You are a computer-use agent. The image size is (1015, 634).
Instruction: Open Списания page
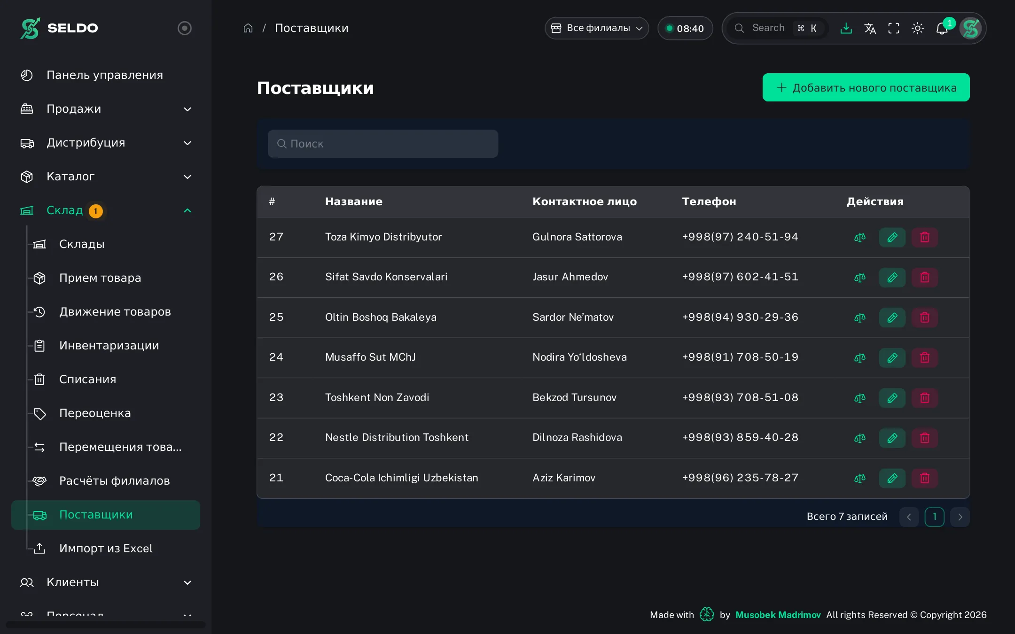pos(106,379)
